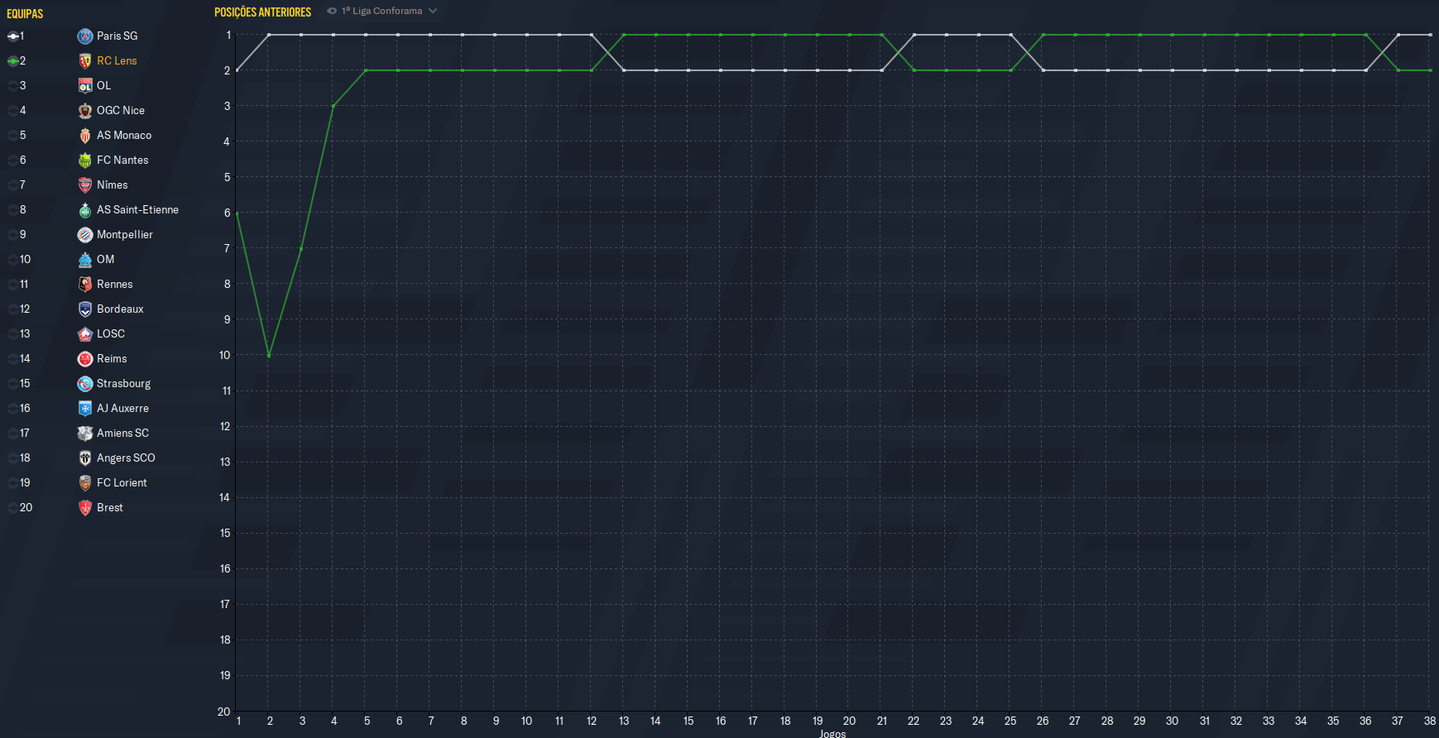
Task: Click green data point at position 7, game 3
Action: [301, 248]
